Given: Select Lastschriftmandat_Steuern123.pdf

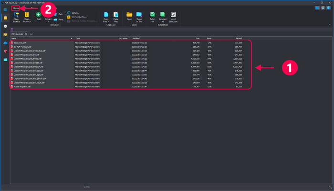Looking at the screenshot, I should (x=28, y=63).
